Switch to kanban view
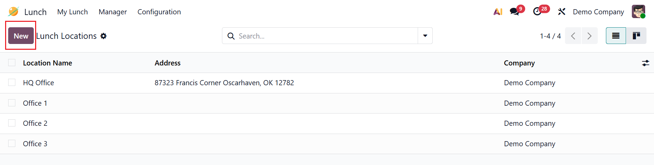 (636, 36)
